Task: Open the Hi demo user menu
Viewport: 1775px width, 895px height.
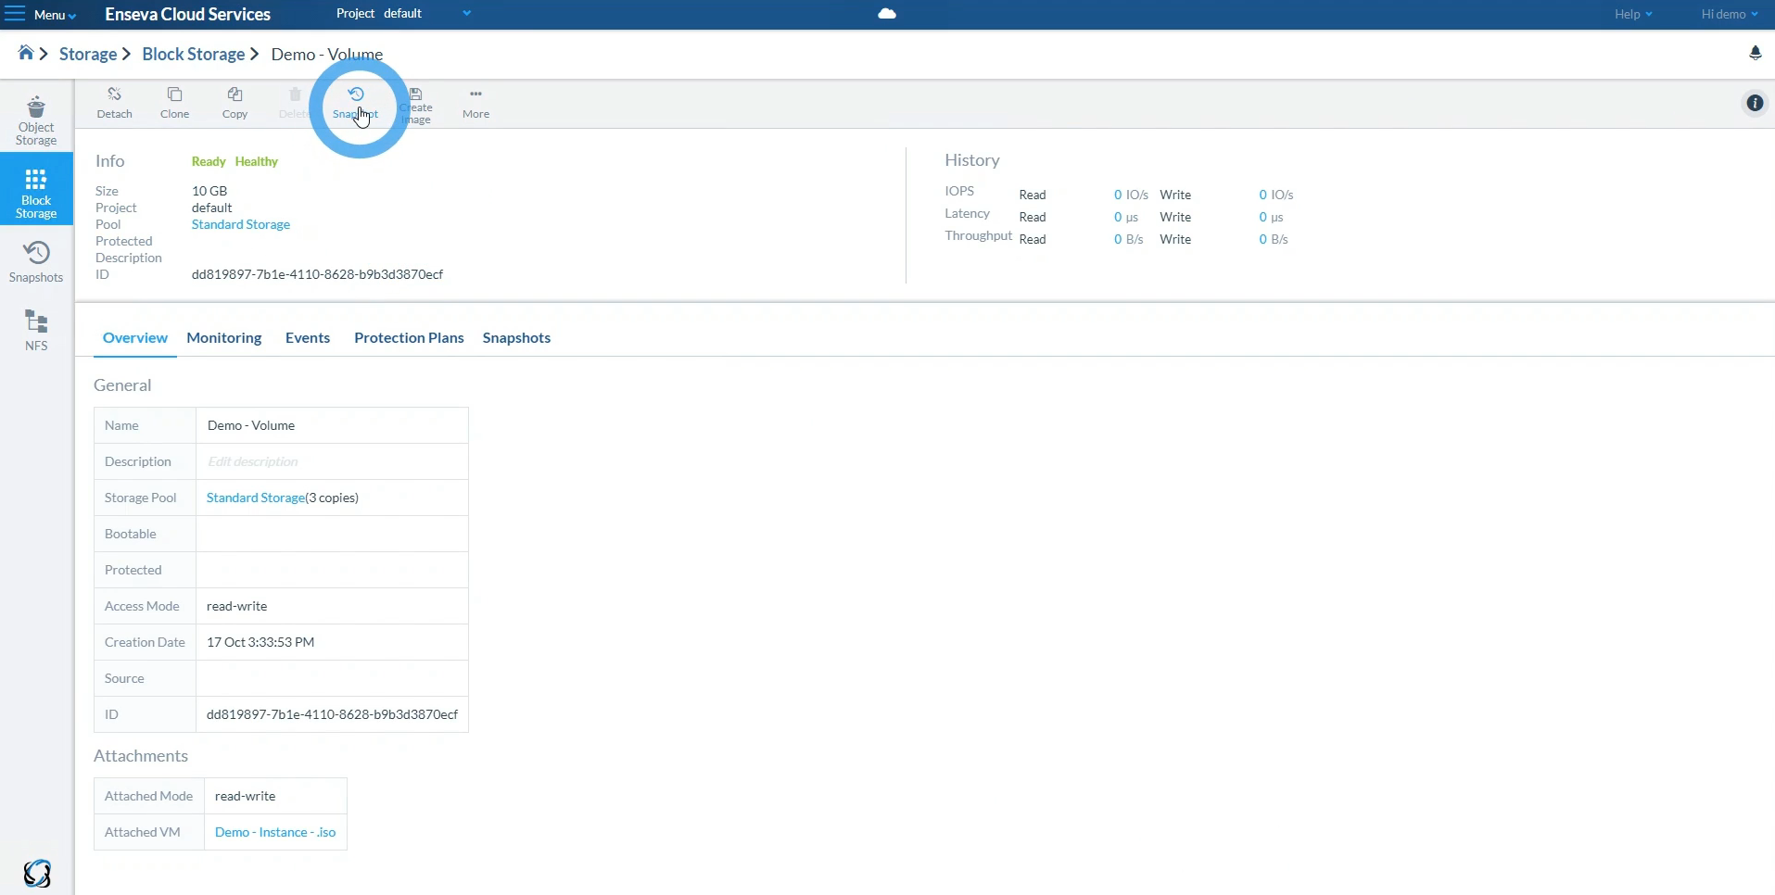Action: pyautogui.click(x=1730, y=14)
